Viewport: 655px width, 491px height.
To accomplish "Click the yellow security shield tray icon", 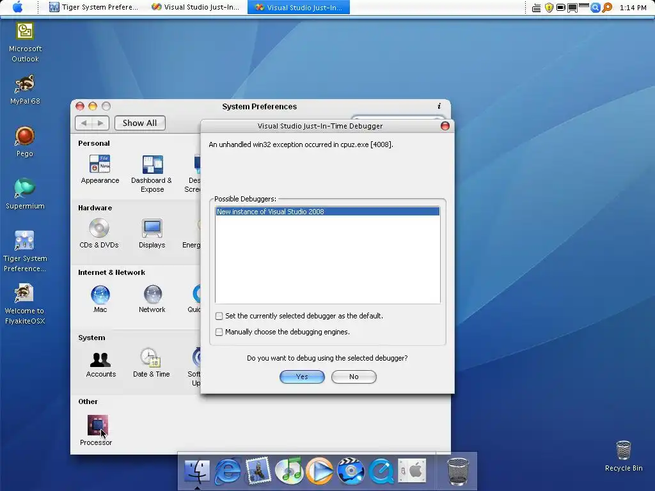I will click(549, 8).
